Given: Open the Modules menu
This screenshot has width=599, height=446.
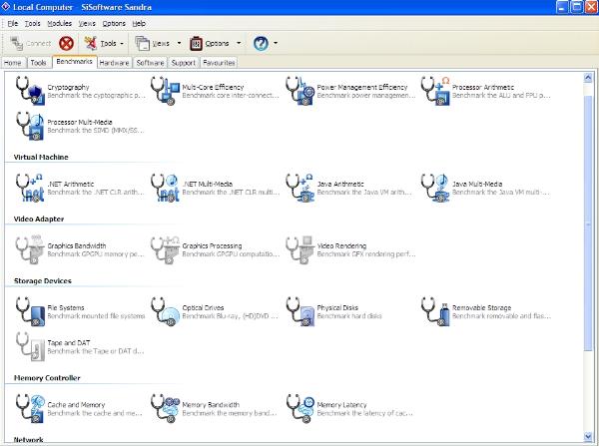Looking at the screenshot, I should pyautogui.click(x=59, y=24).
